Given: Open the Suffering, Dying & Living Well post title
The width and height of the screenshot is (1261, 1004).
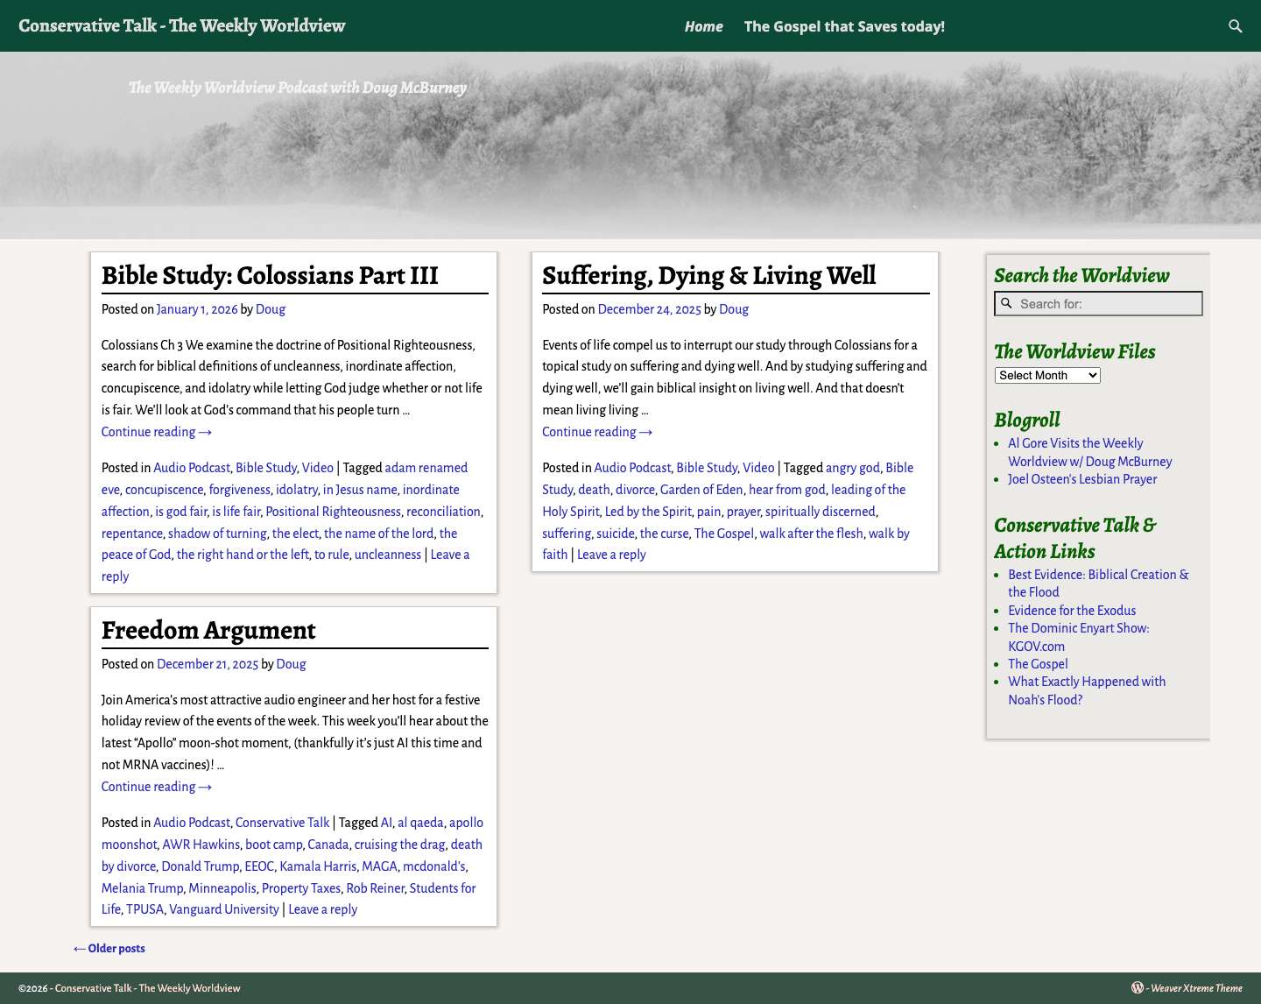Looking at the screenshot, I should coord(708,275).
